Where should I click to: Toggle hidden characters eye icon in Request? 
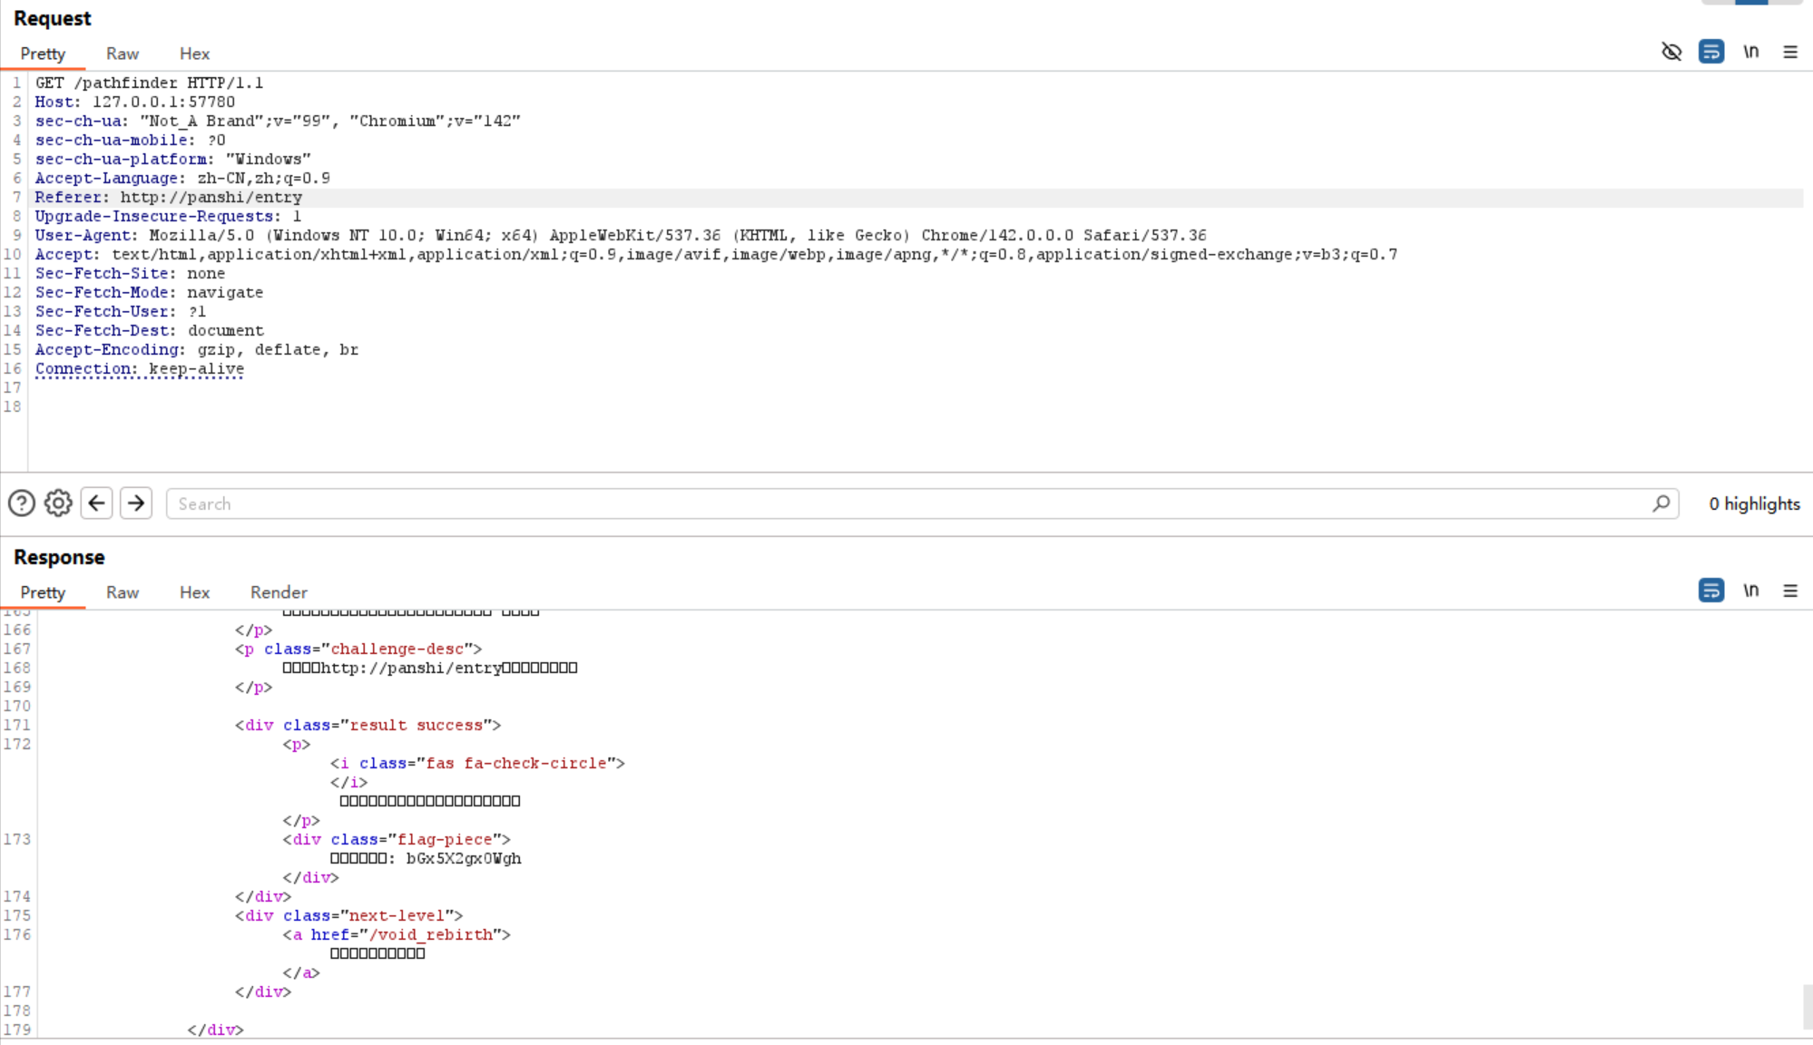coord(1671,52)
